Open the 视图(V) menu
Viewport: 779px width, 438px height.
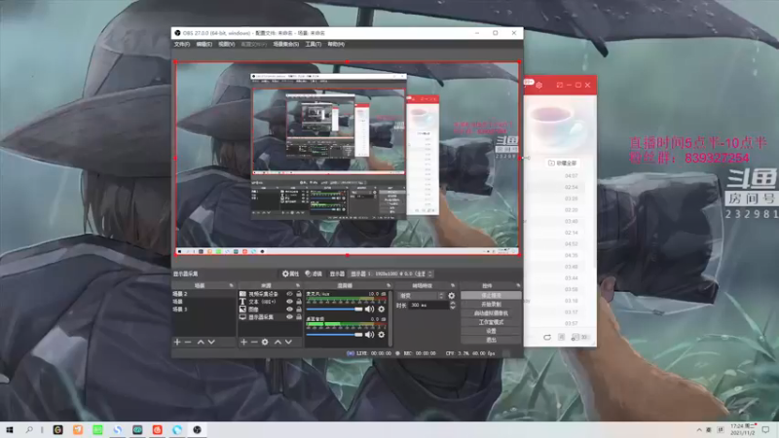(x=227, y=44)
